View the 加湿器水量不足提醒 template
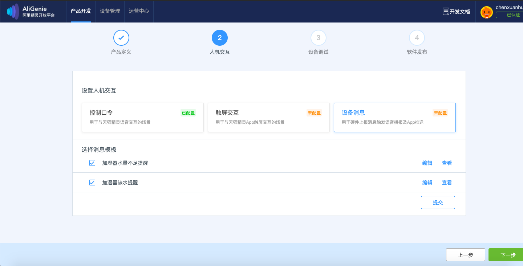This screenshot has width=523, height=266. [x=447, y=163]
